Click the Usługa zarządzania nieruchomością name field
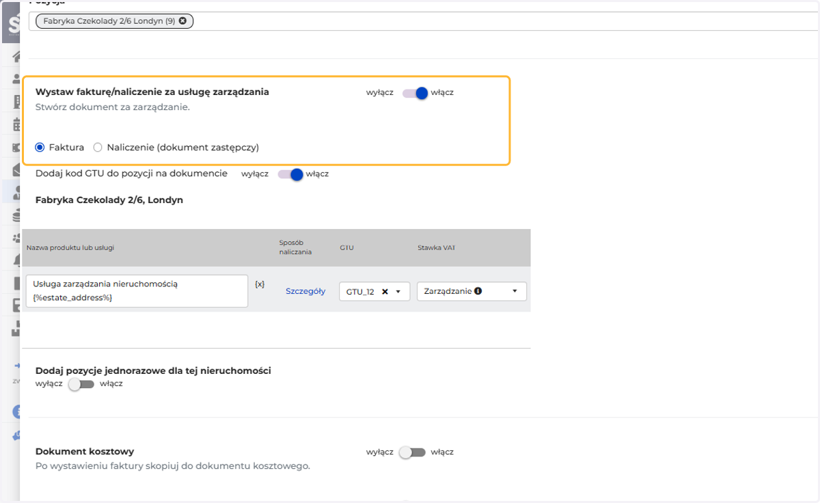 coord(137,291)
